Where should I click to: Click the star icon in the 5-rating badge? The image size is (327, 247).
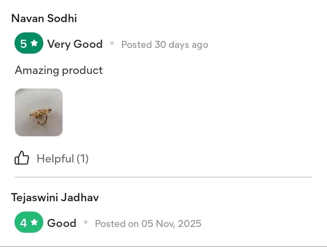(x=34, y=43)
